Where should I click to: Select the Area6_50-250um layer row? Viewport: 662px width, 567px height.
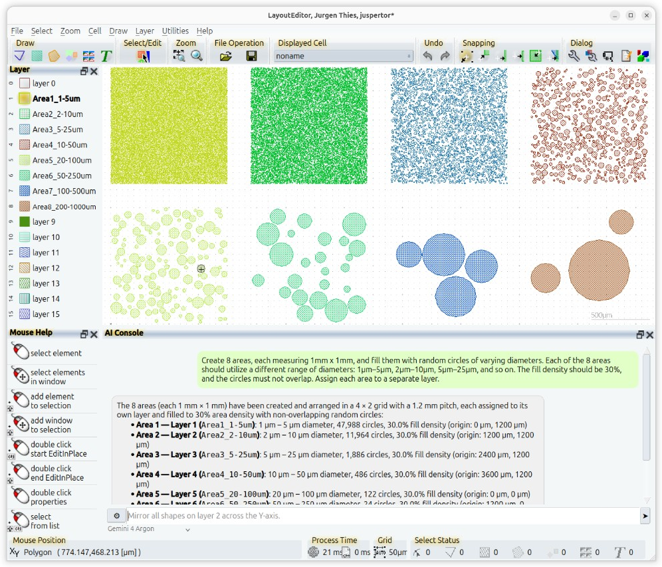(54, 175)
